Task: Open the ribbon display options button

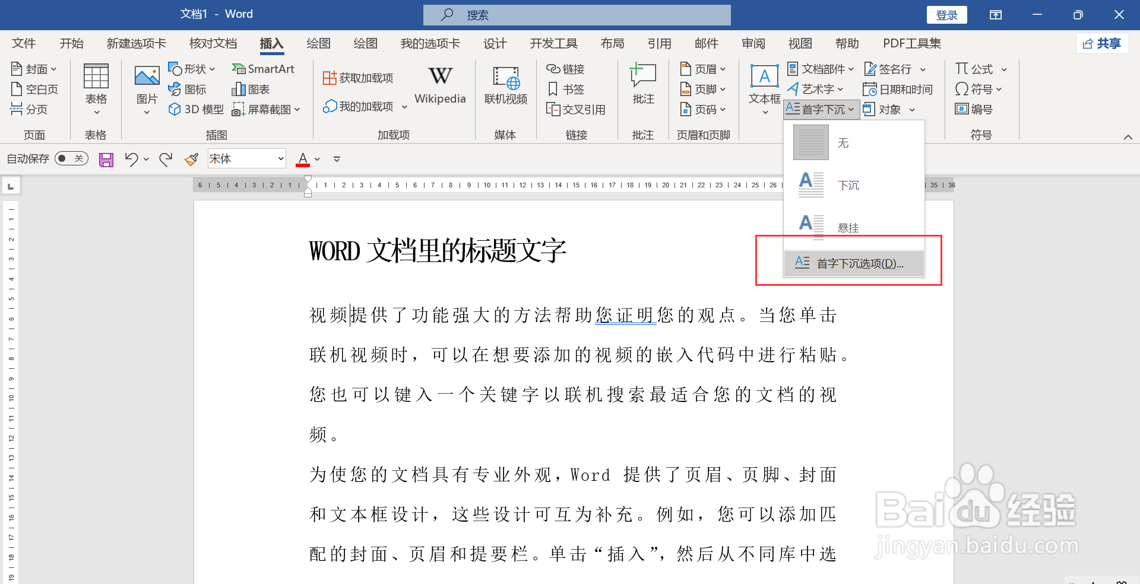Action: (x=996, y=15)
